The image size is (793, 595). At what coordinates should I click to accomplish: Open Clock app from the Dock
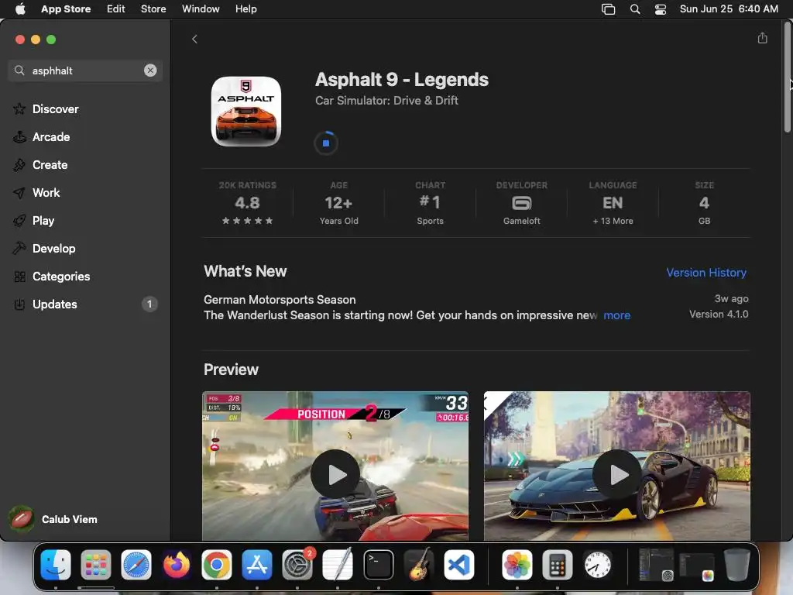598,565
